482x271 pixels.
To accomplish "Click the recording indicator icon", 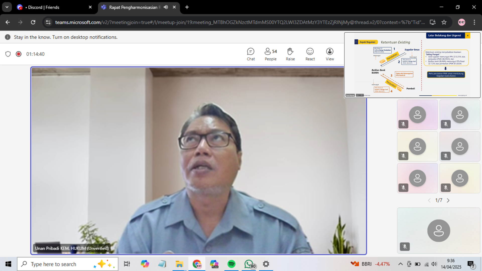I will [x=19, y=54].
